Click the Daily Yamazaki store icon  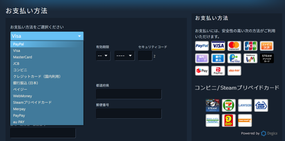coord(229,120)
